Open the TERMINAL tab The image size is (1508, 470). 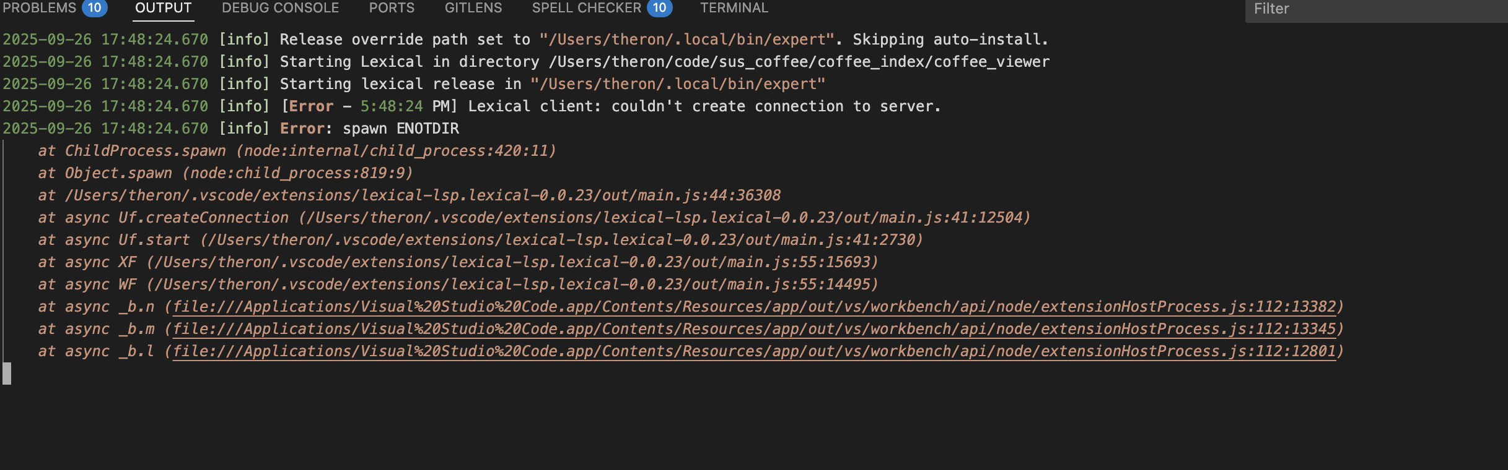(x=734, y=8)
